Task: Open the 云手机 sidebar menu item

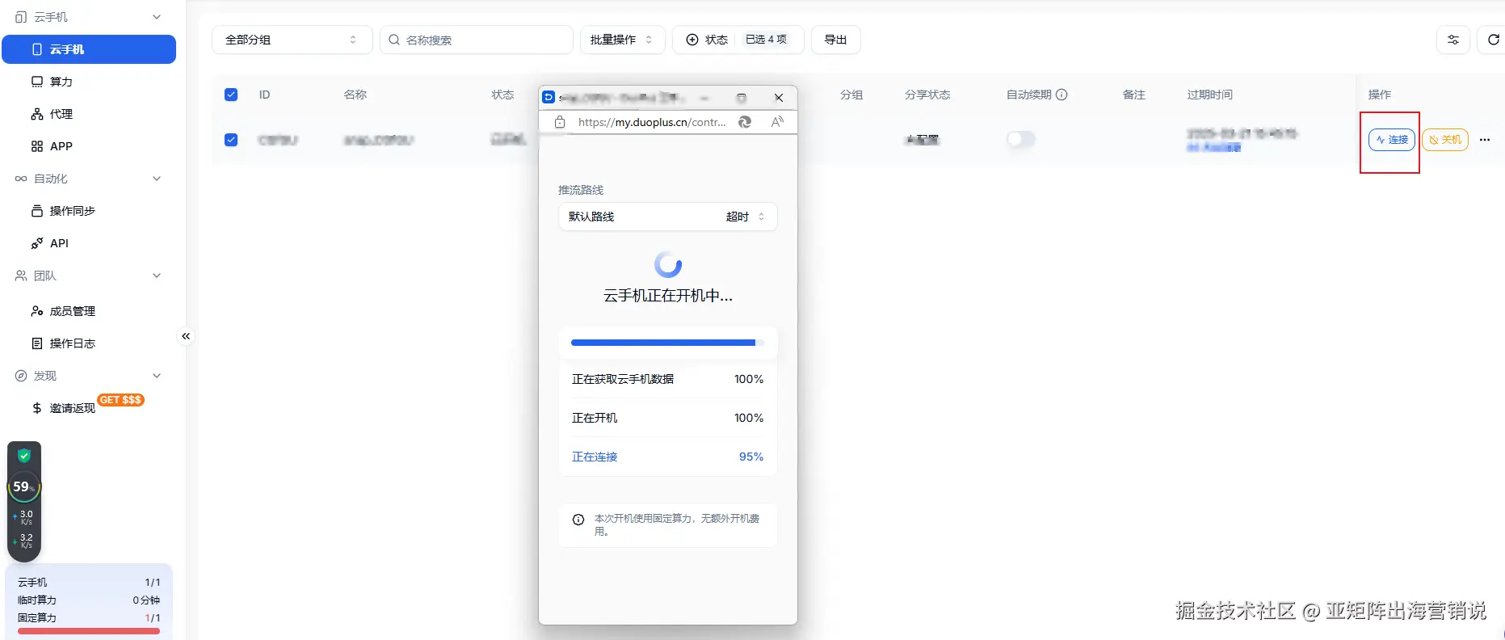Action: 89,49
